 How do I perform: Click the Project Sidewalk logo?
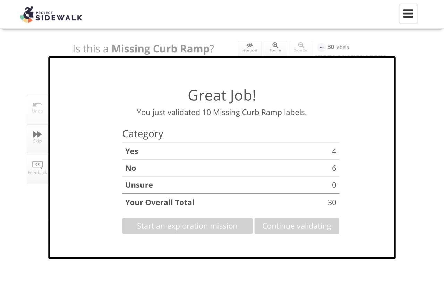(51, 15)
